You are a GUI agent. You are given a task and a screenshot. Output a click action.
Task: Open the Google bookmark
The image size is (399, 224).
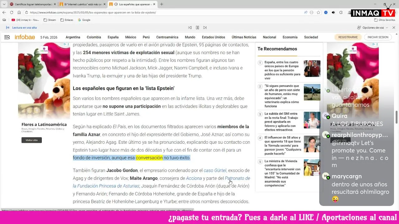coord(84,20)
